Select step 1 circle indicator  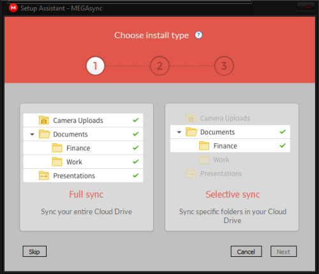(95, 66)
